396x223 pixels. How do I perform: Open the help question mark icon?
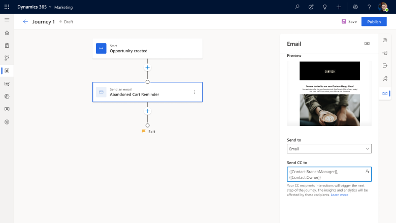pyautogui.click(x=369, y=7)
